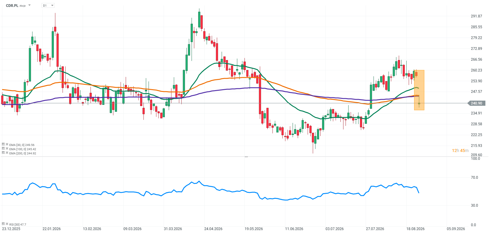Image resolution: width=489 pixels, height=234 pixels.
Task: Click the 291.87 price axis label
Action: 476,16
